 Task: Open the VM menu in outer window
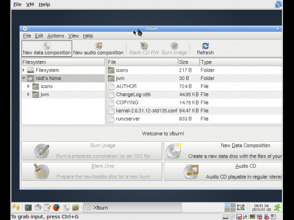click(30, 4)
